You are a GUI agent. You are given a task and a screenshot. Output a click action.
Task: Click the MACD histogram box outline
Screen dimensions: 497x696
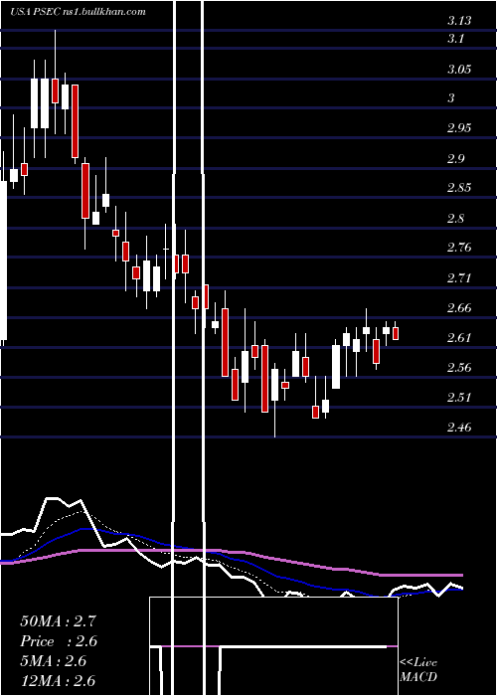(x=273, y=646)
